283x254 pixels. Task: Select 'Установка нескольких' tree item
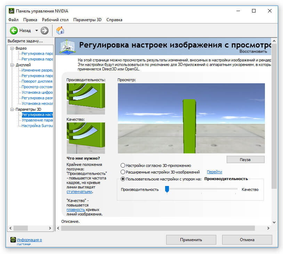(x=37, y=103)
